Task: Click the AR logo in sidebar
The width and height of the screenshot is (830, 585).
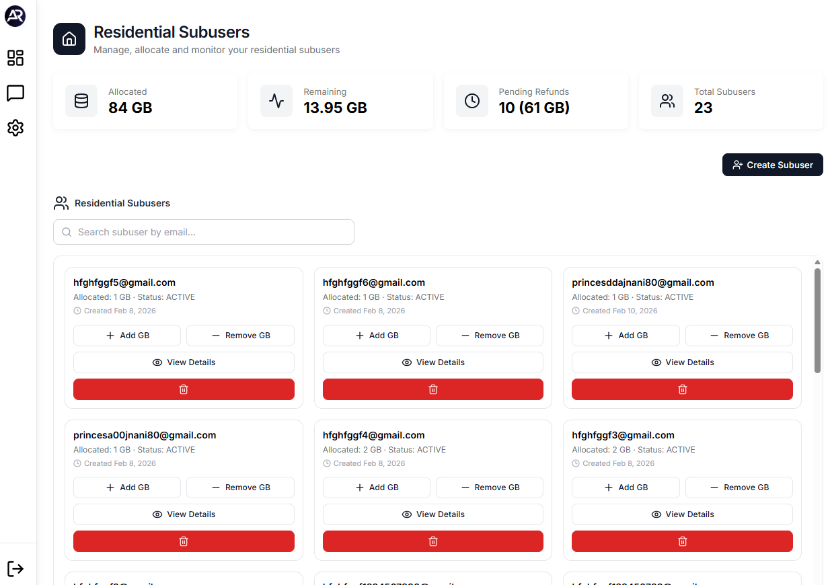Action: point(15,17)
